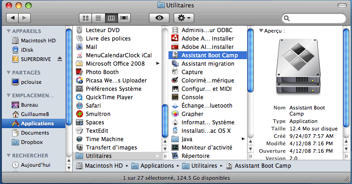The width and height of the screenshot is (352, 184).
Task: Select the Utilitaires folder row
Action: click(x=117, y=156)
